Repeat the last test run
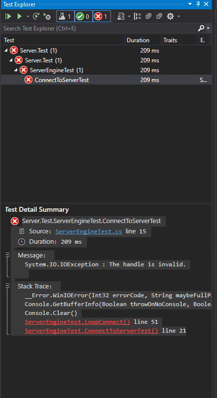This screenshot has width=217, height=398. coord(36,17)
